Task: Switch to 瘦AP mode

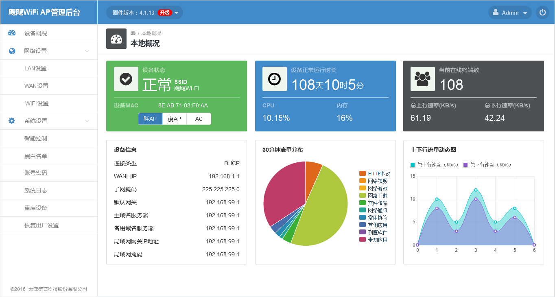Action: pos(175,119)
